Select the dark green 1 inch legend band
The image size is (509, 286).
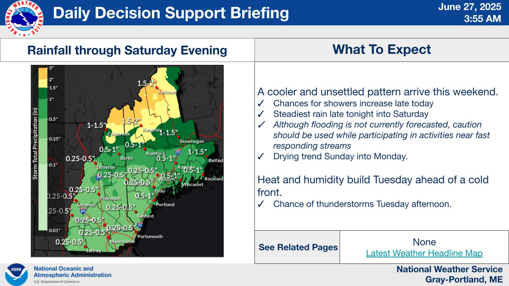(x=43, y=93)
